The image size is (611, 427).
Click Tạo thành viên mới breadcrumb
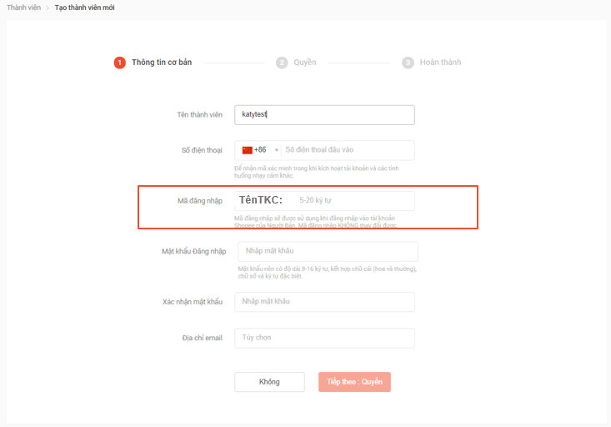click(85, 8)
